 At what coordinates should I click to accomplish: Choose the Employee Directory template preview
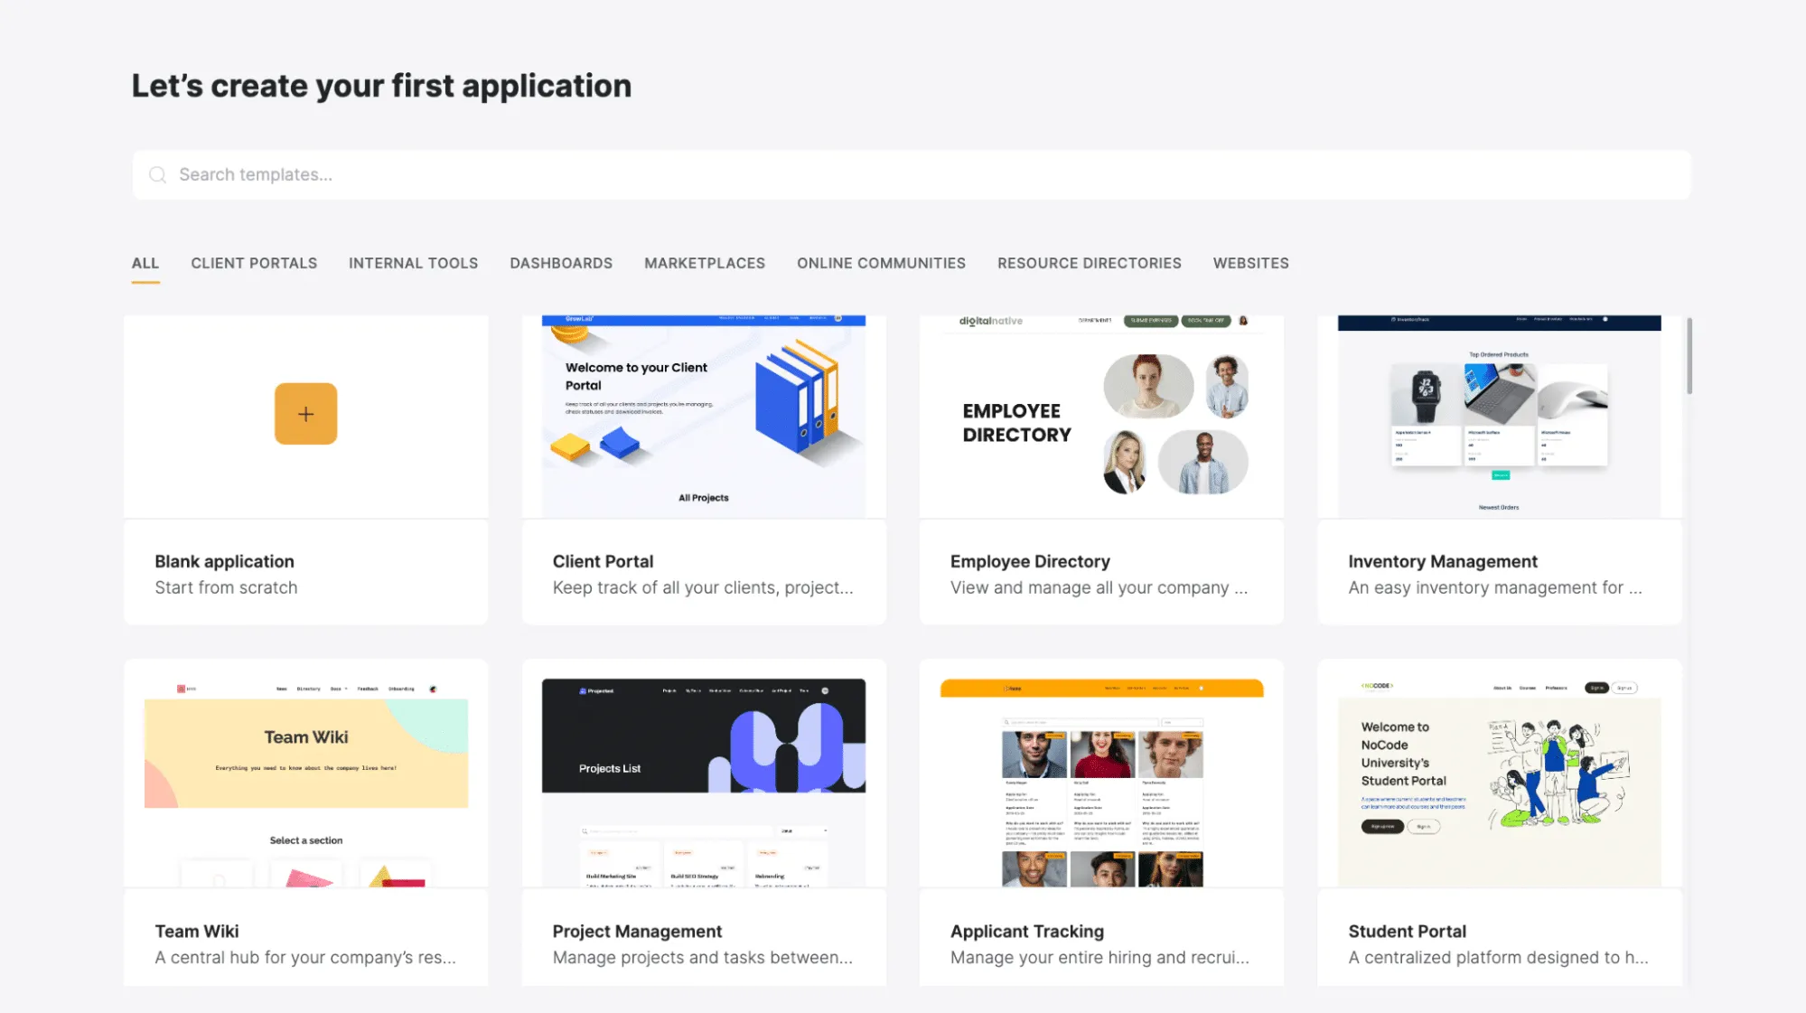1100,417
